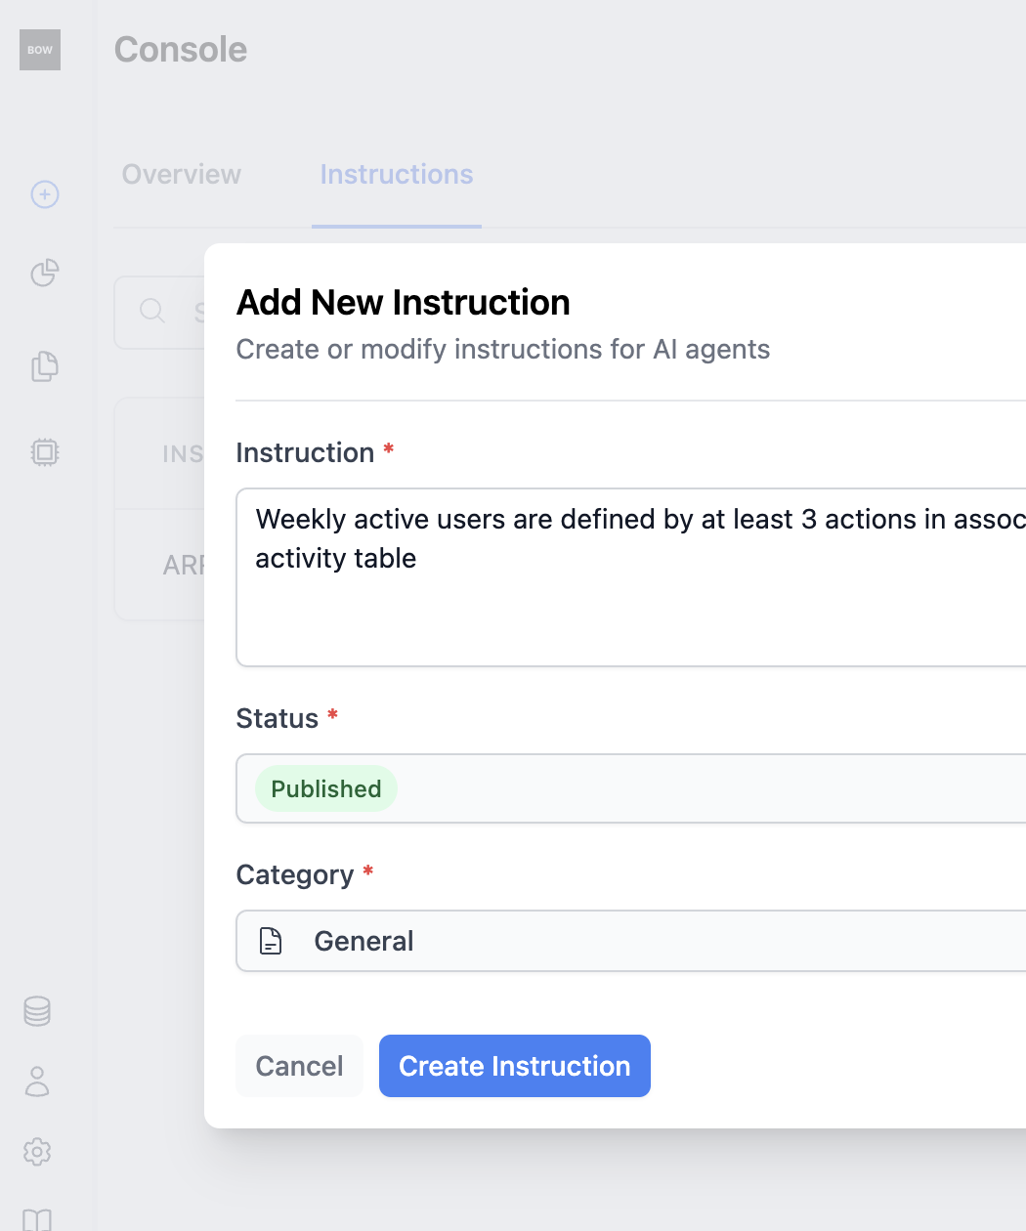The height and width of the screenshot is (1231, 1026).
Task: Click the BOW logo in the sidebar
Action: pos(40,50)
